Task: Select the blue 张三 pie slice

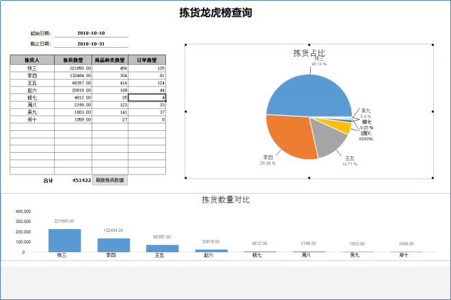Action: click(x=309, y=95)
